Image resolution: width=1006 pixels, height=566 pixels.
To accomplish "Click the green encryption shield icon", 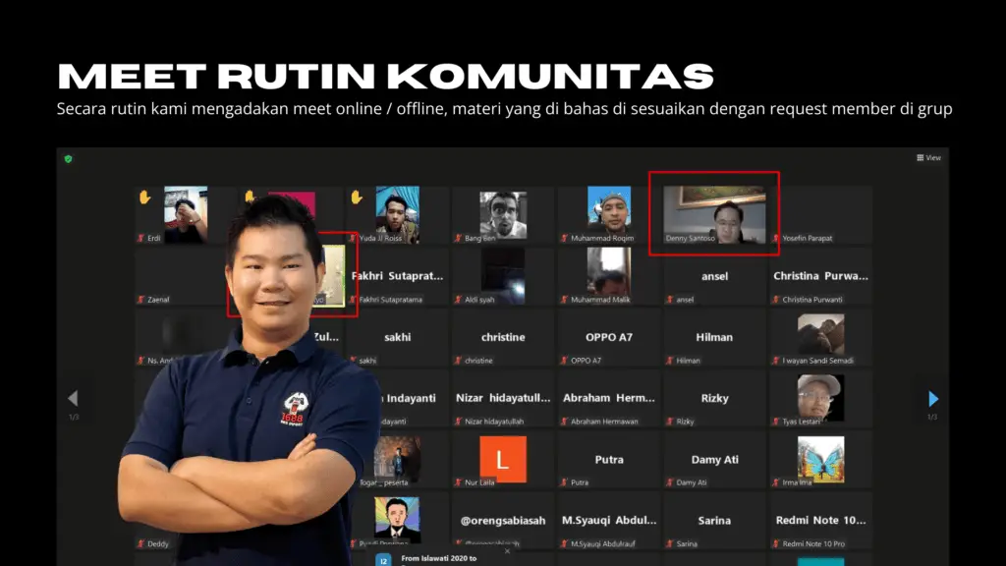I will [x=69, y=158].
